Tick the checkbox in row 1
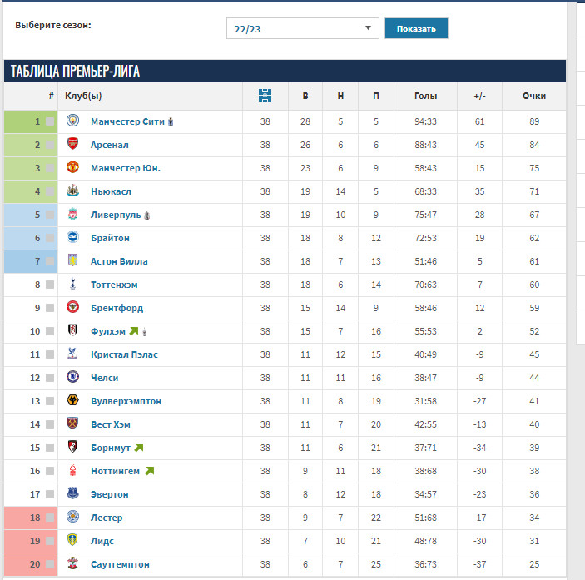The image size is (585, 580). pyautogui.click(x=50, y=121)
